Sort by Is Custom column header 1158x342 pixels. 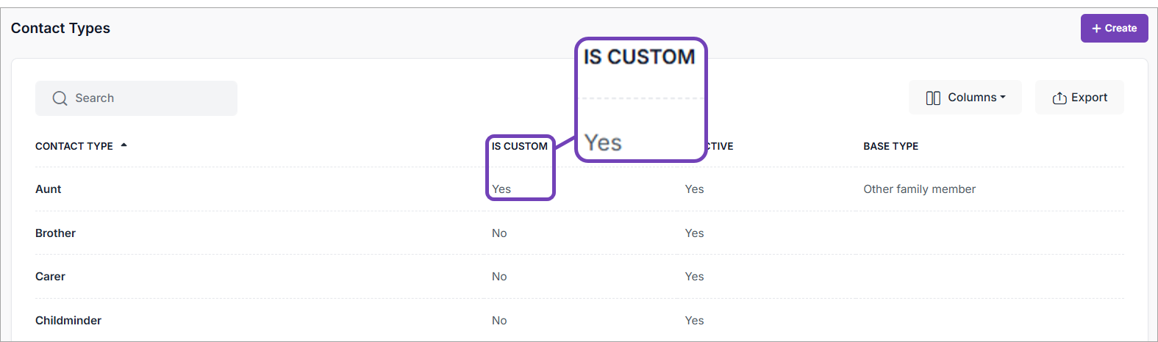pyautogui.click(x=519, y=146)
